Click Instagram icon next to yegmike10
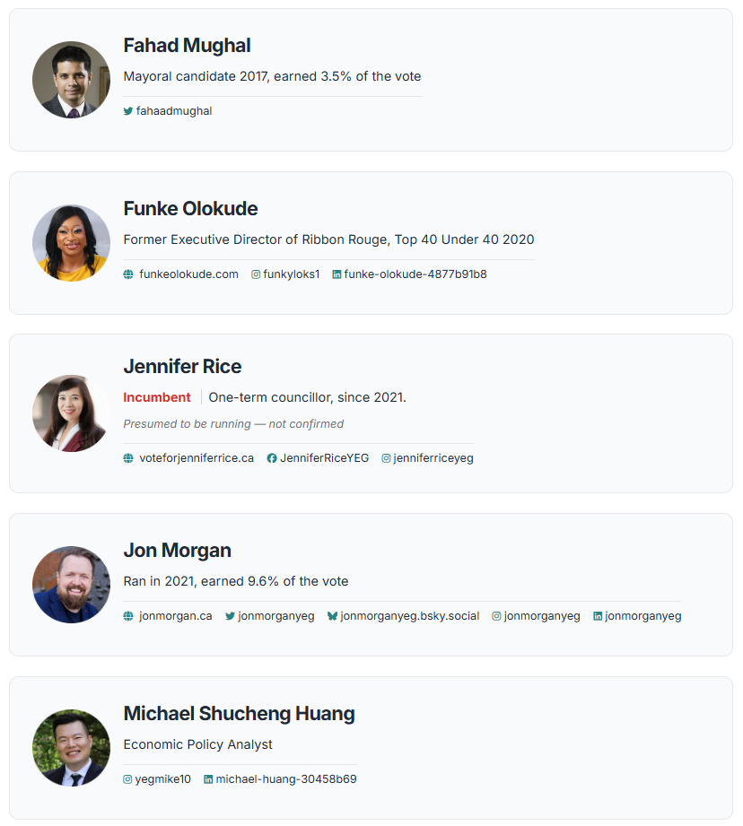Image resolution: width=743 pixels, height=826 pixels. 128,779
